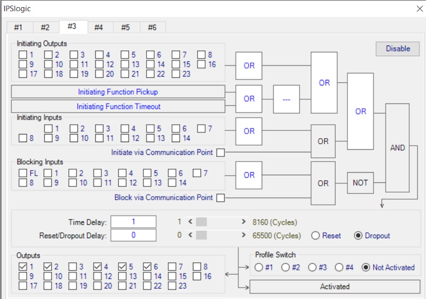426x299 pixels.
Task: Uncheck Outputs checkbox 6
Action: coord(147,267)
